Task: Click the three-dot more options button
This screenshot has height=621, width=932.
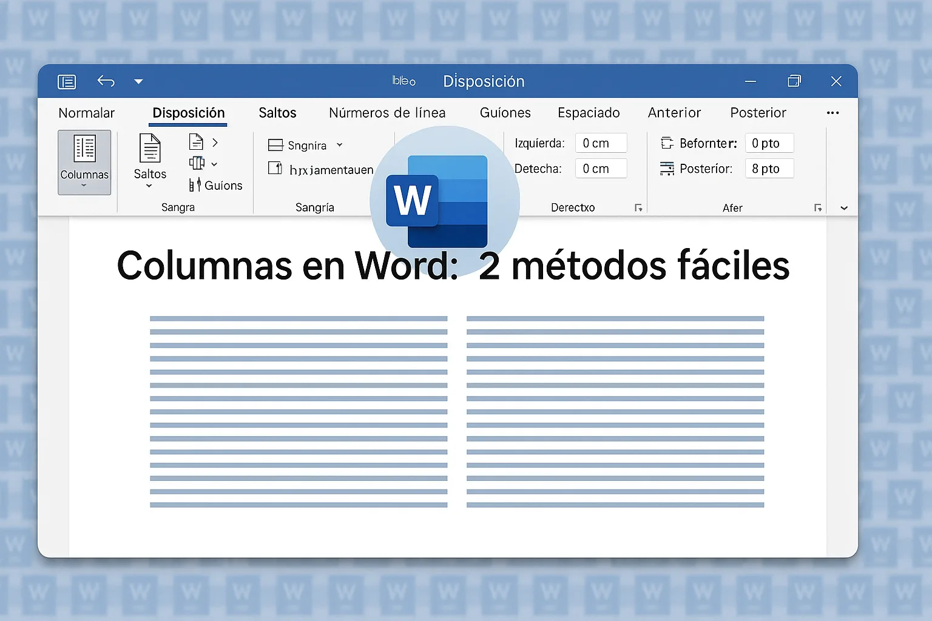Action: point(832,113)
